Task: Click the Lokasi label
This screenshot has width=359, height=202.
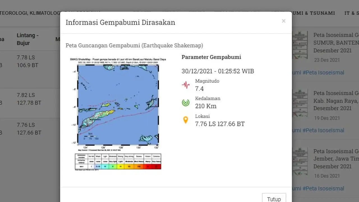Action: pyautogui.click(x=202, y=116)
